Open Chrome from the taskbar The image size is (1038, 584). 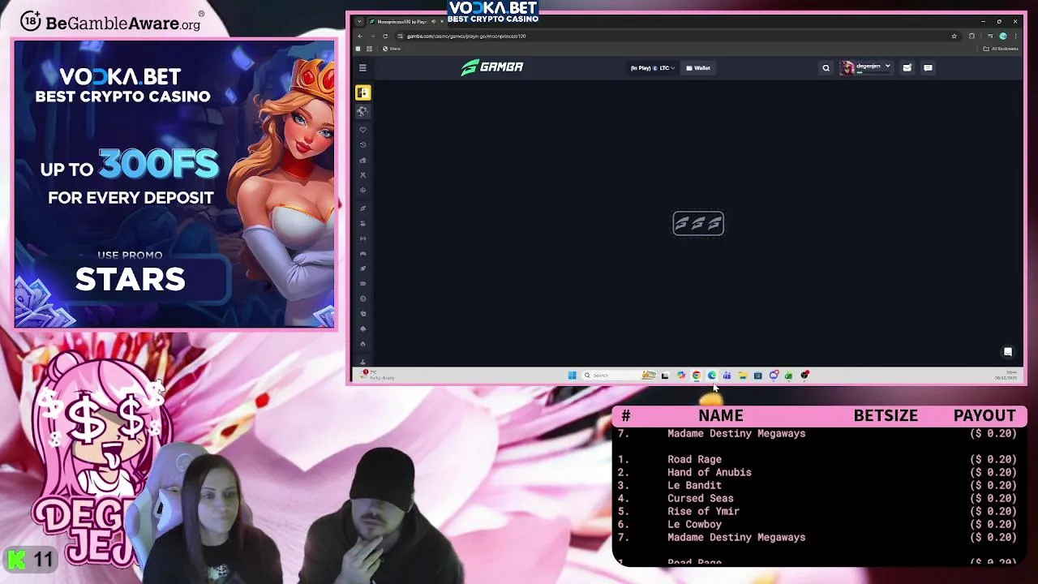pyautogui.click(x=697, y=376)
